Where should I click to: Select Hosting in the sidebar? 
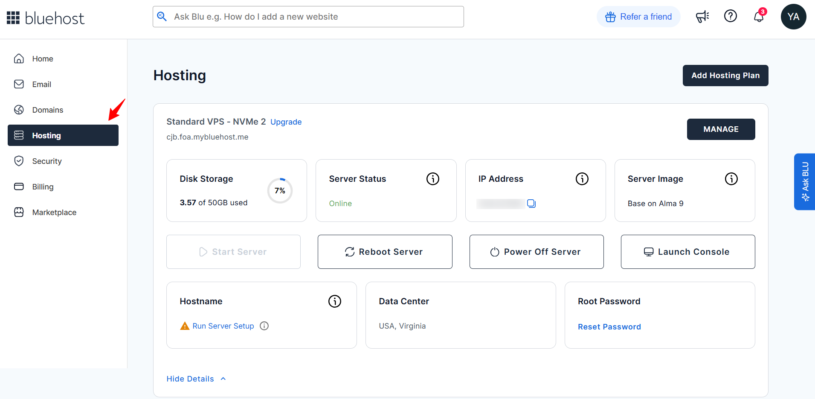pyautogui.click(x=63, y=135)
